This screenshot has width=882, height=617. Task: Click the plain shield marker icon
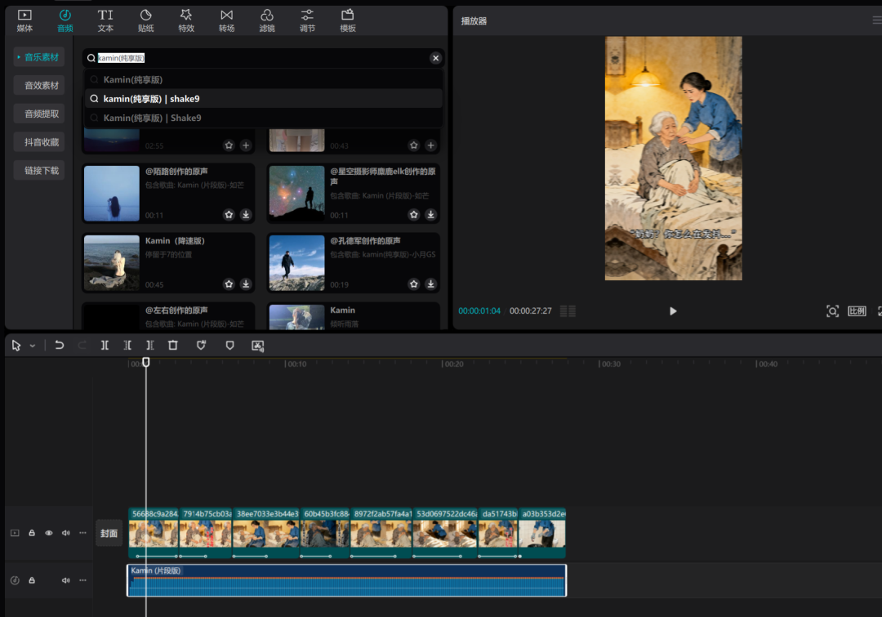(x=229, y=345)
